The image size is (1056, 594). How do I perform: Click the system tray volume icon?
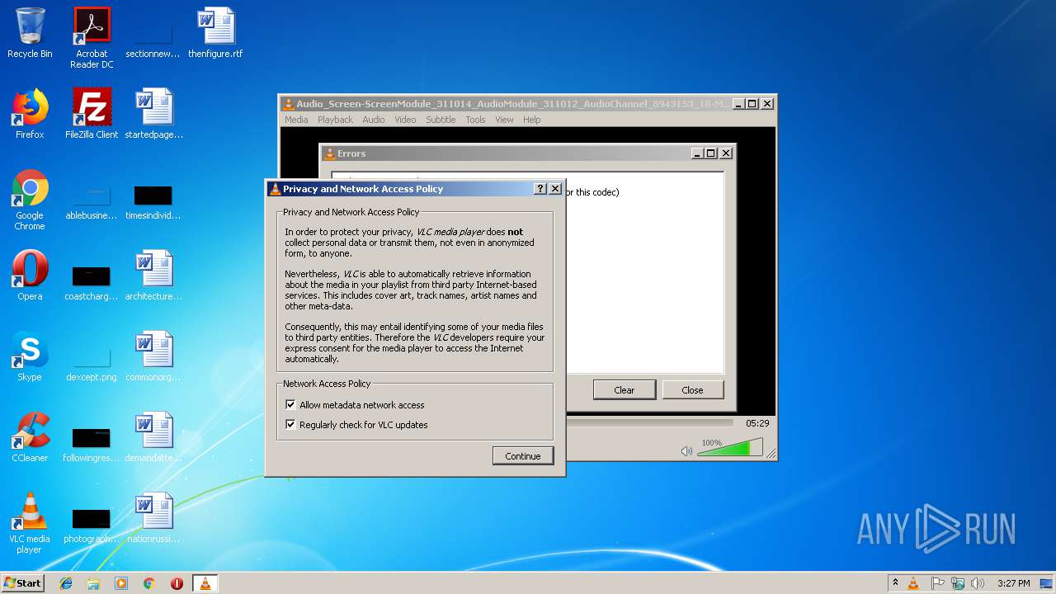pyautogui.click(x=978, y=583)
